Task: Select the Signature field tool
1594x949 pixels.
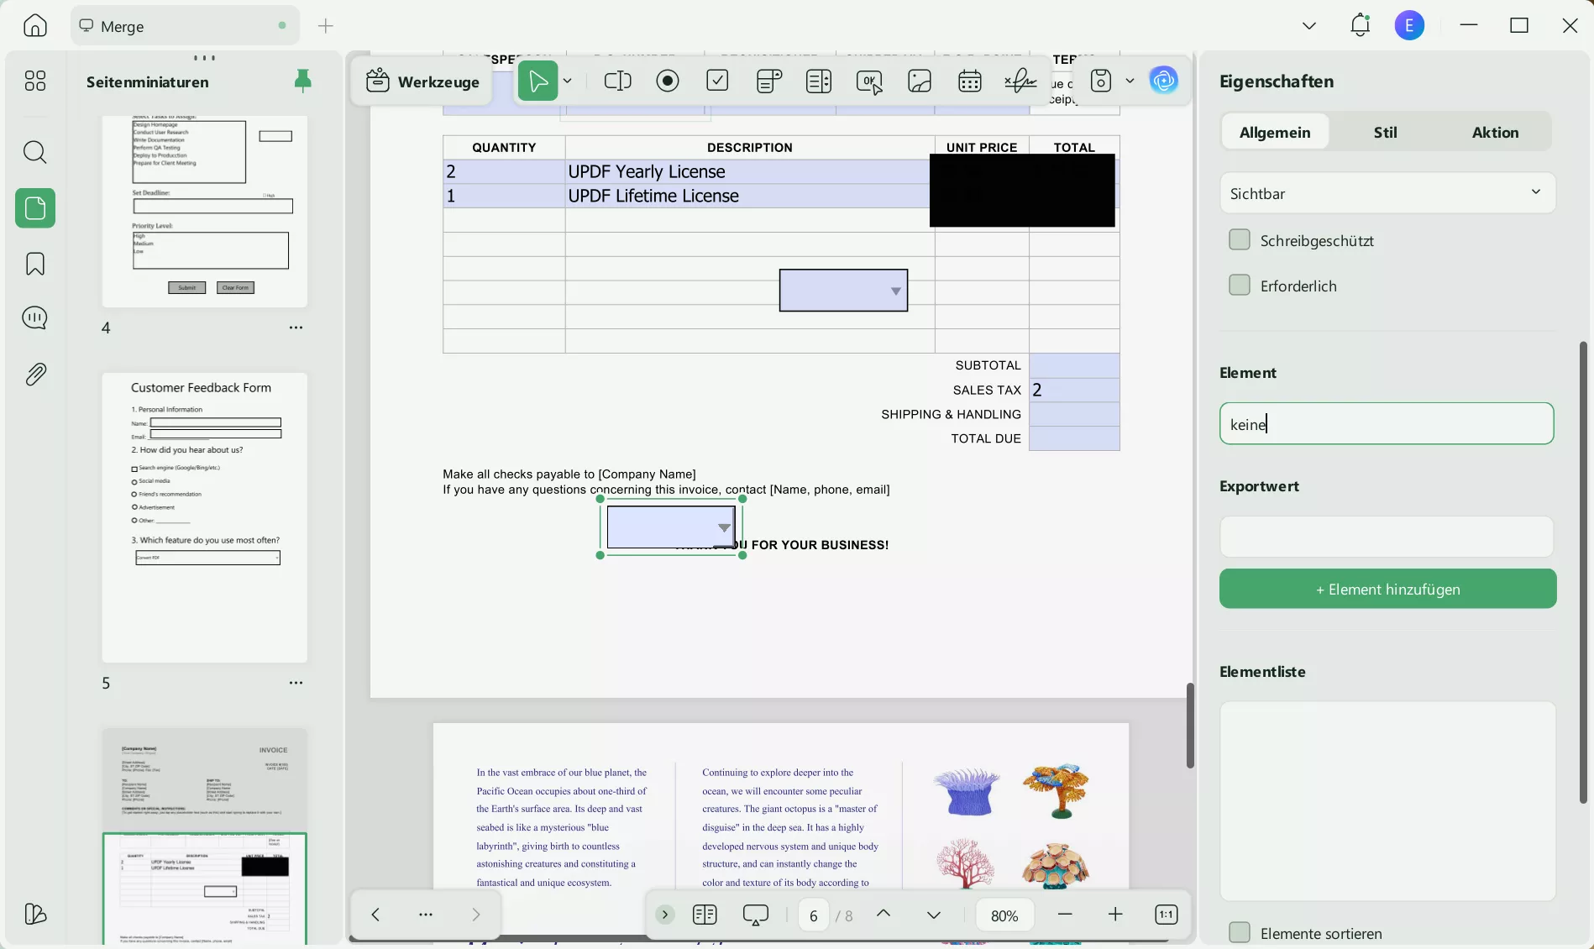Action: pos(1020,81)
